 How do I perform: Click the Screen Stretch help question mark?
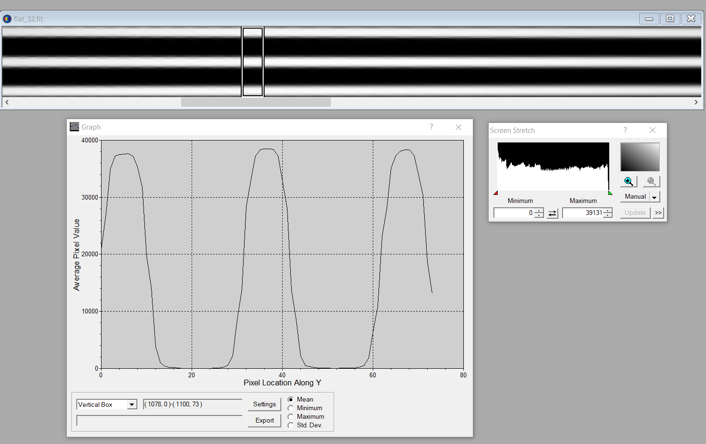point(625,131)
